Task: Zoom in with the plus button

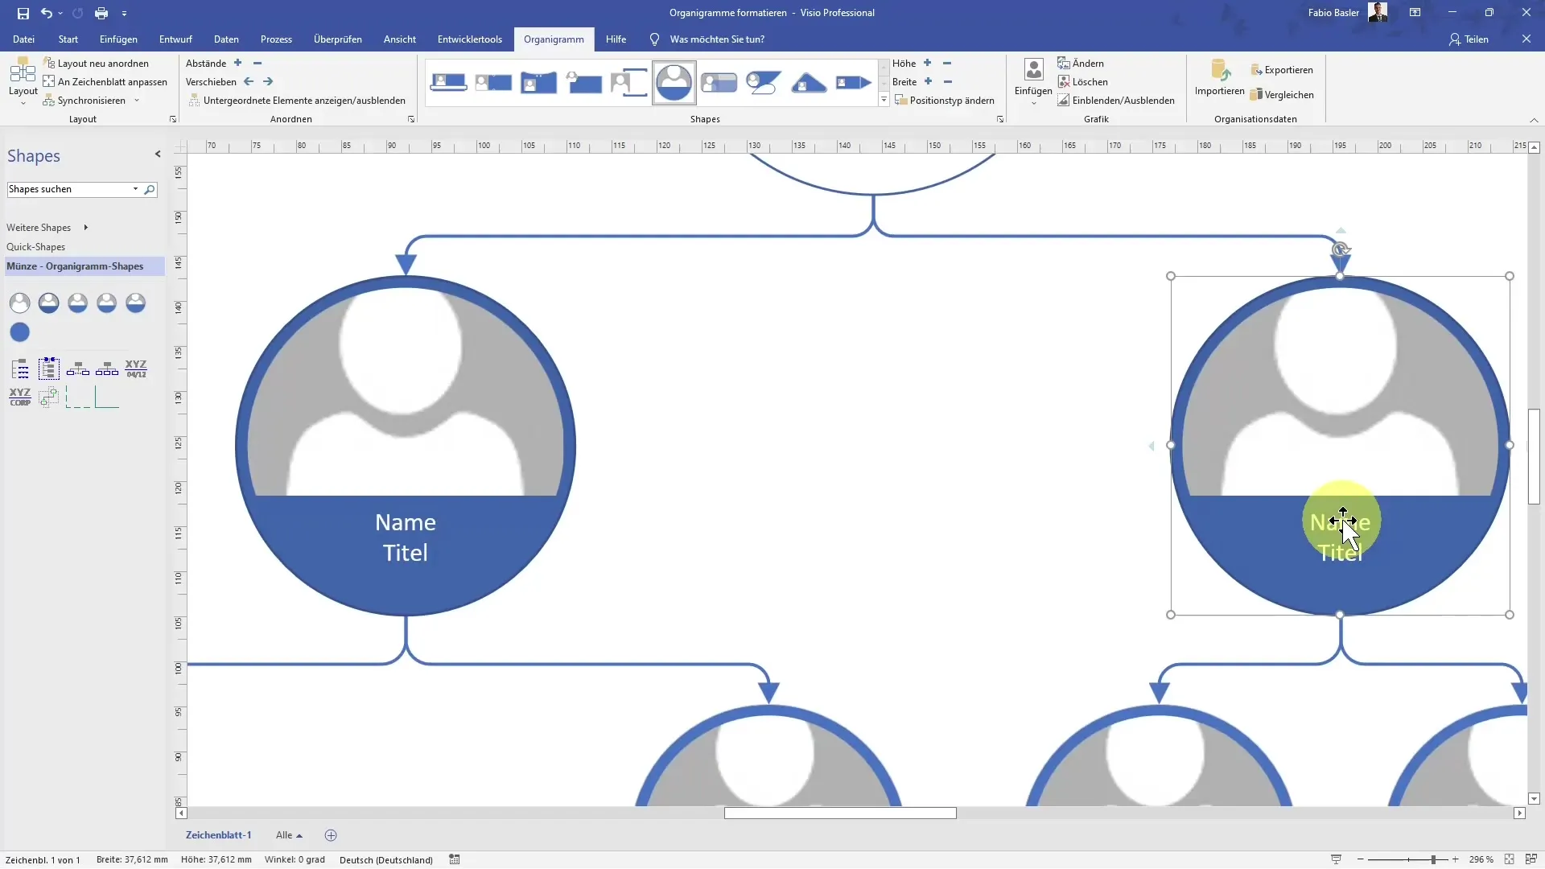Action: coord(1455,859)
